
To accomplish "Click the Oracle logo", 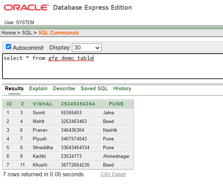I will point(27,8).
